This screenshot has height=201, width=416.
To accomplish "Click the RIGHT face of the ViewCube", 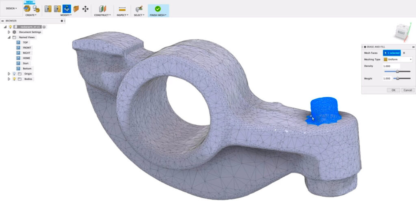I will [401, 32].
